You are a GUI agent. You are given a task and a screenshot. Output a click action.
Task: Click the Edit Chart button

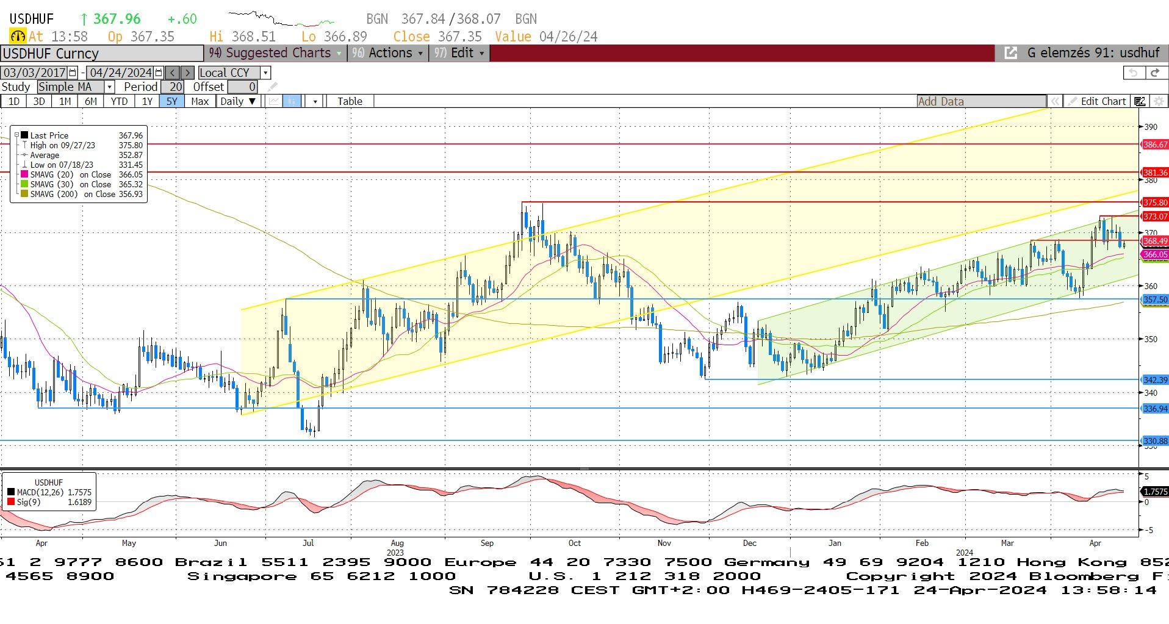tap(1103, 101)
